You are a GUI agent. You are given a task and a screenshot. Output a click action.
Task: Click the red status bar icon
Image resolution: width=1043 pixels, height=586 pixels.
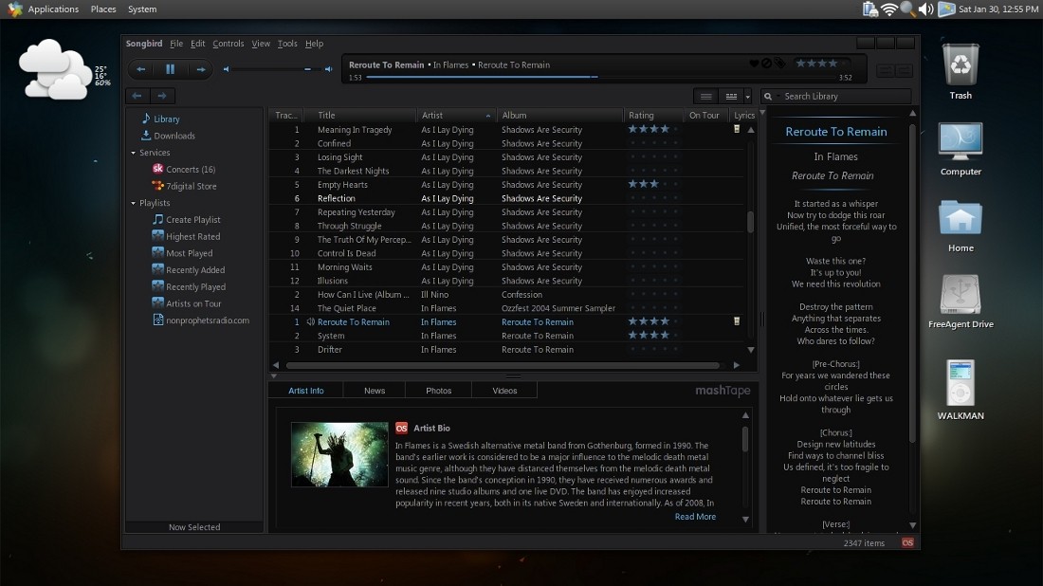click(907, 542)
